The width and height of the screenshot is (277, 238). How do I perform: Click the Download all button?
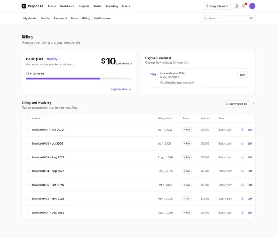click(236, 104)
